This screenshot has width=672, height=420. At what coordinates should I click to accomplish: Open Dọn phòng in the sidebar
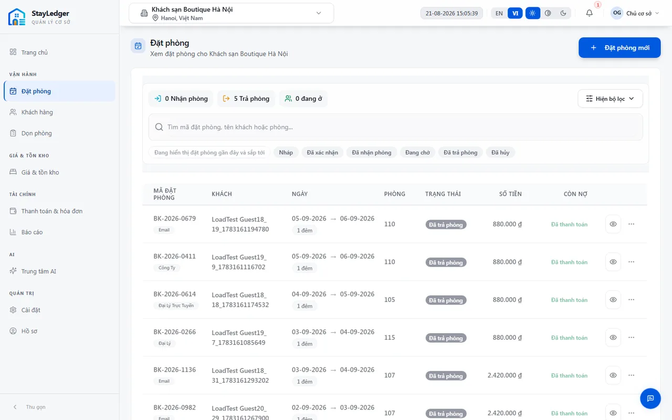(59, 133)
